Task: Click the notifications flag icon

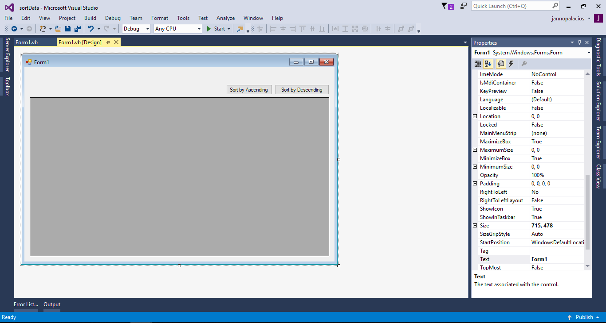Action: (x=445, y=6)
